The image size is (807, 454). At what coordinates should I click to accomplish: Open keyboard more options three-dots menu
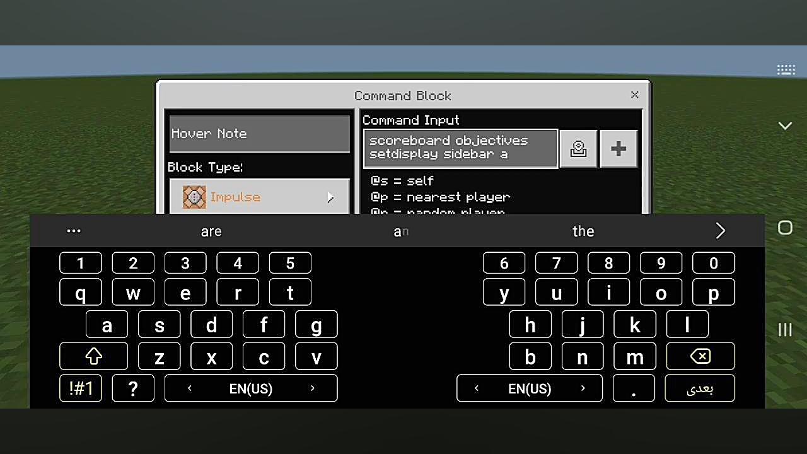click(x=74, y=231)
